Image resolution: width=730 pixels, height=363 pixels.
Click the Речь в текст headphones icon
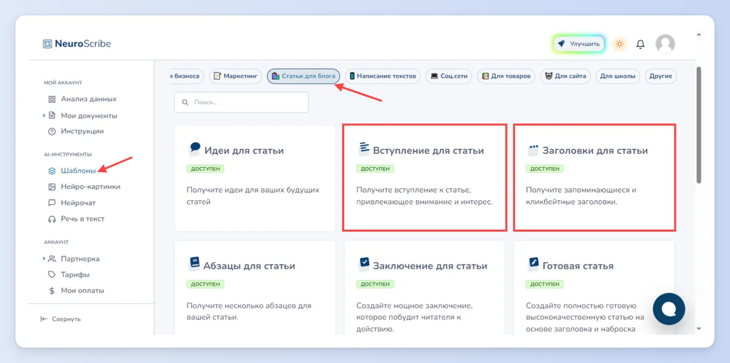click(x=52, y=219)
